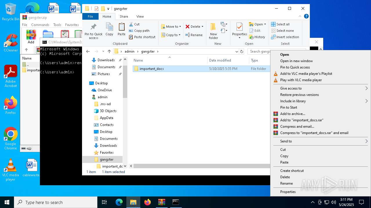
Task: Expand the Open button dropdown
Action: [x=265, y=24]
